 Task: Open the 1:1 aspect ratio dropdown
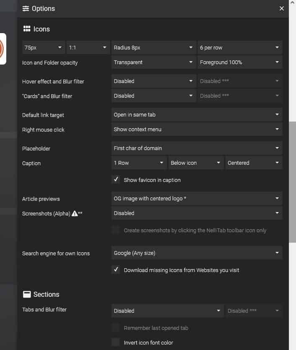88,47
